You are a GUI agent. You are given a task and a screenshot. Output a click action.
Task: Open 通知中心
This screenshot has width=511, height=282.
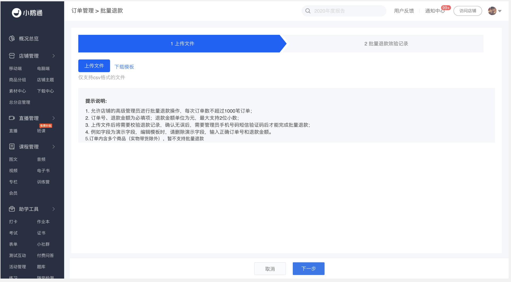[x=435, y=11]
